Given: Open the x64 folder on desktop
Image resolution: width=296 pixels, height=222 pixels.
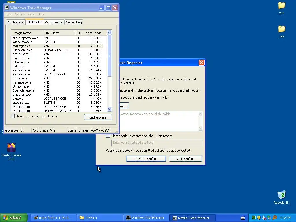Looking at the screenshot, I should point(282,8).
